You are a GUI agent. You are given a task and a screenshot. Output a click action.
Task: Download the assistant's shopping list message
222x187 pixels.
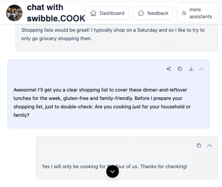(x=191, y=69)
